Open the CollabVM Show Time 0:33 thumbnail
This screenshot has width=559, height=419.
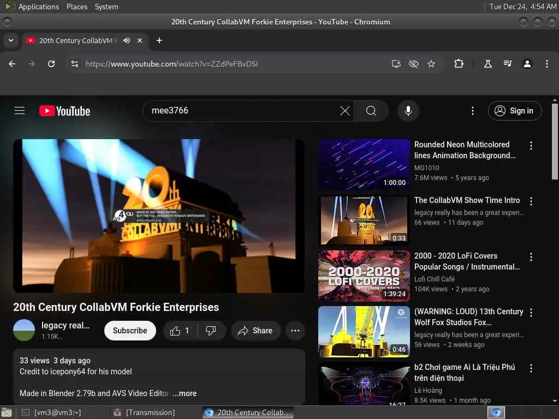(364, 220)
